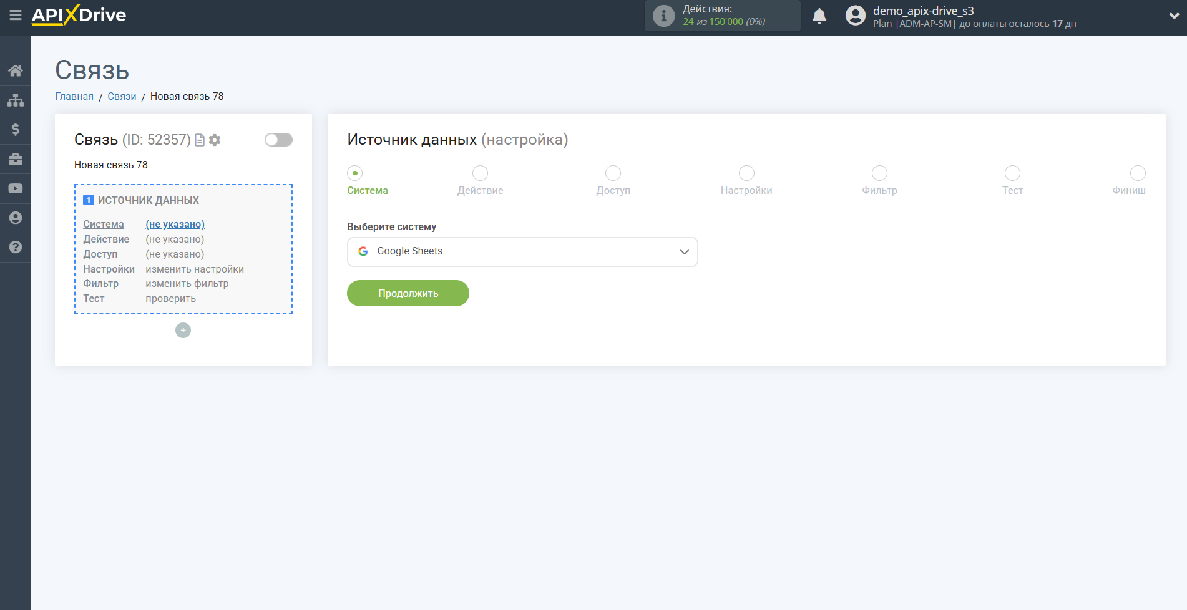Viewport: 1187px width, 610px height.
Task: Open the Связи breadcrumb link
Action: click(122, 97)
